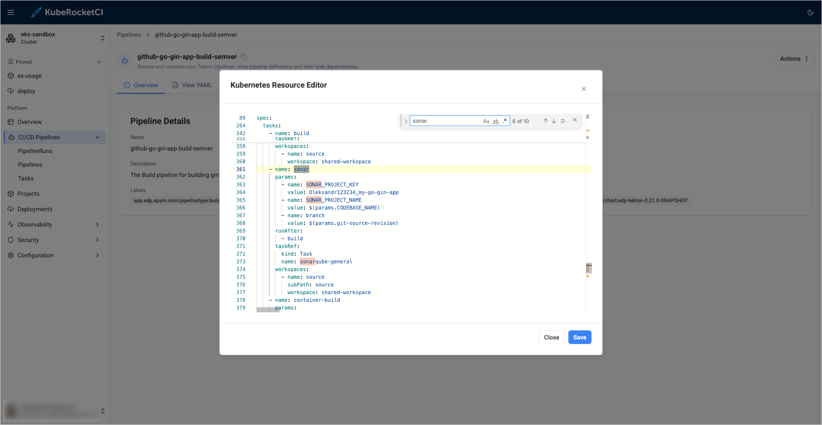
Task: Expand the Observability section
Action: click(x=54, y=224)
